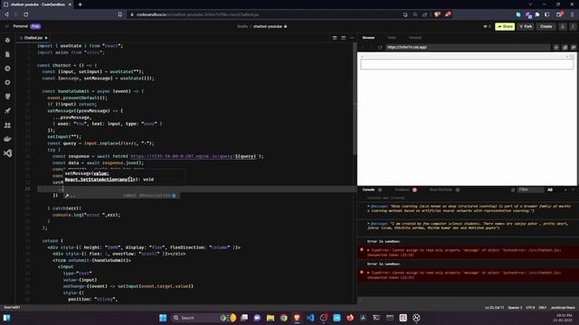The height and width of the screenshot is (325, 579).
Task: Collapse the console panel chevron
Action: [x=573, y=190]
